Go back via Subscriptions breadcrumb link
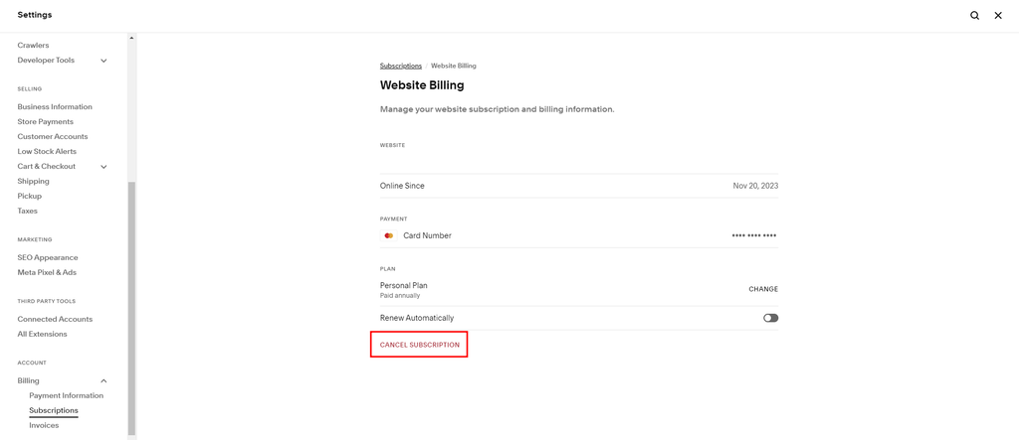 click(x=401, y=66)
